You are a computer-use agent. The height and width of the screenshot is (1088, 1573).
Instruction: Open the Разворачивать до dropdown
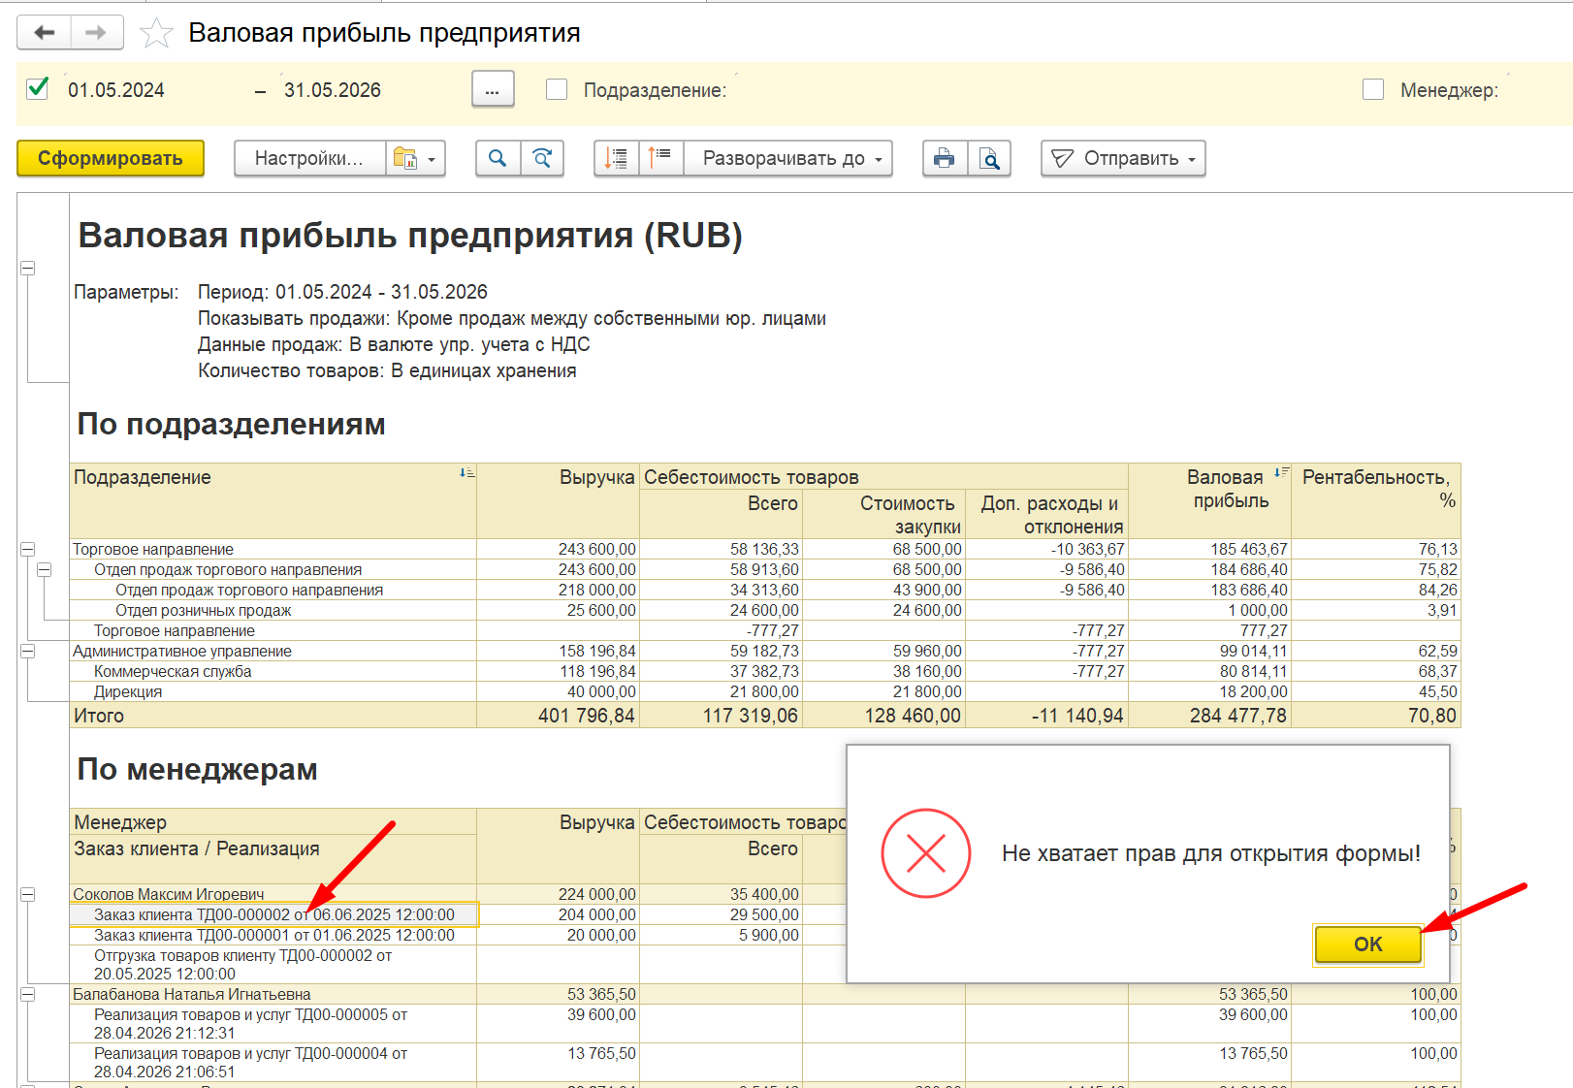coord(788,158)
